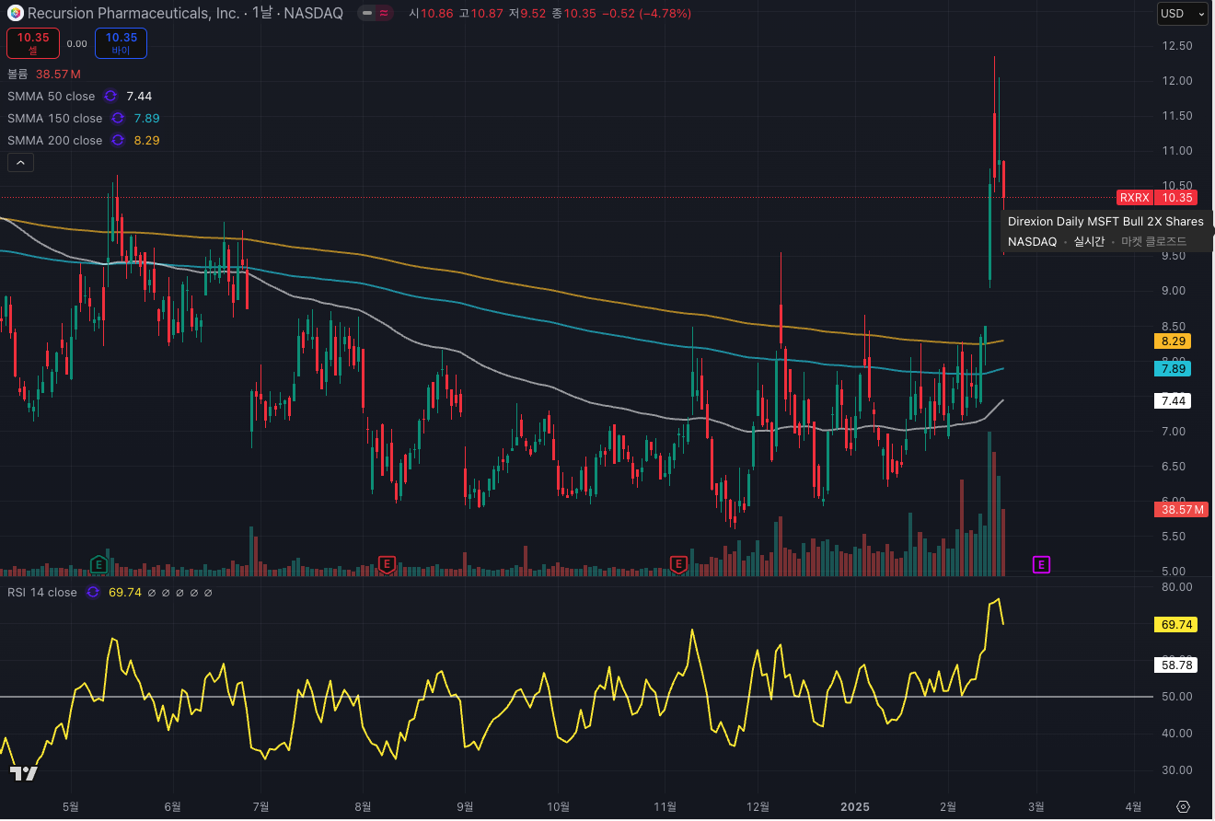Click the 11월 label on time axis
Screen dimensions: 1215x821
tap(665, 806)
